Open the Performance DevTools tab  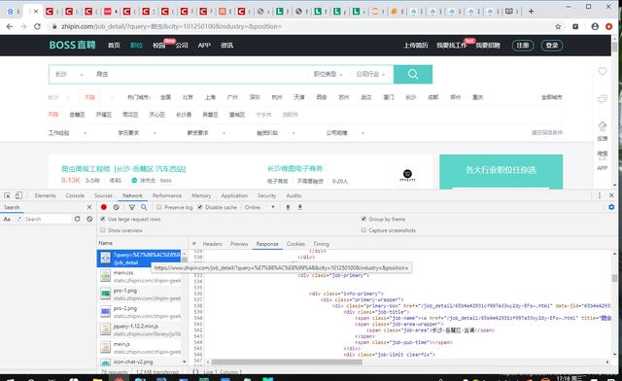click(x=167, y=195)
